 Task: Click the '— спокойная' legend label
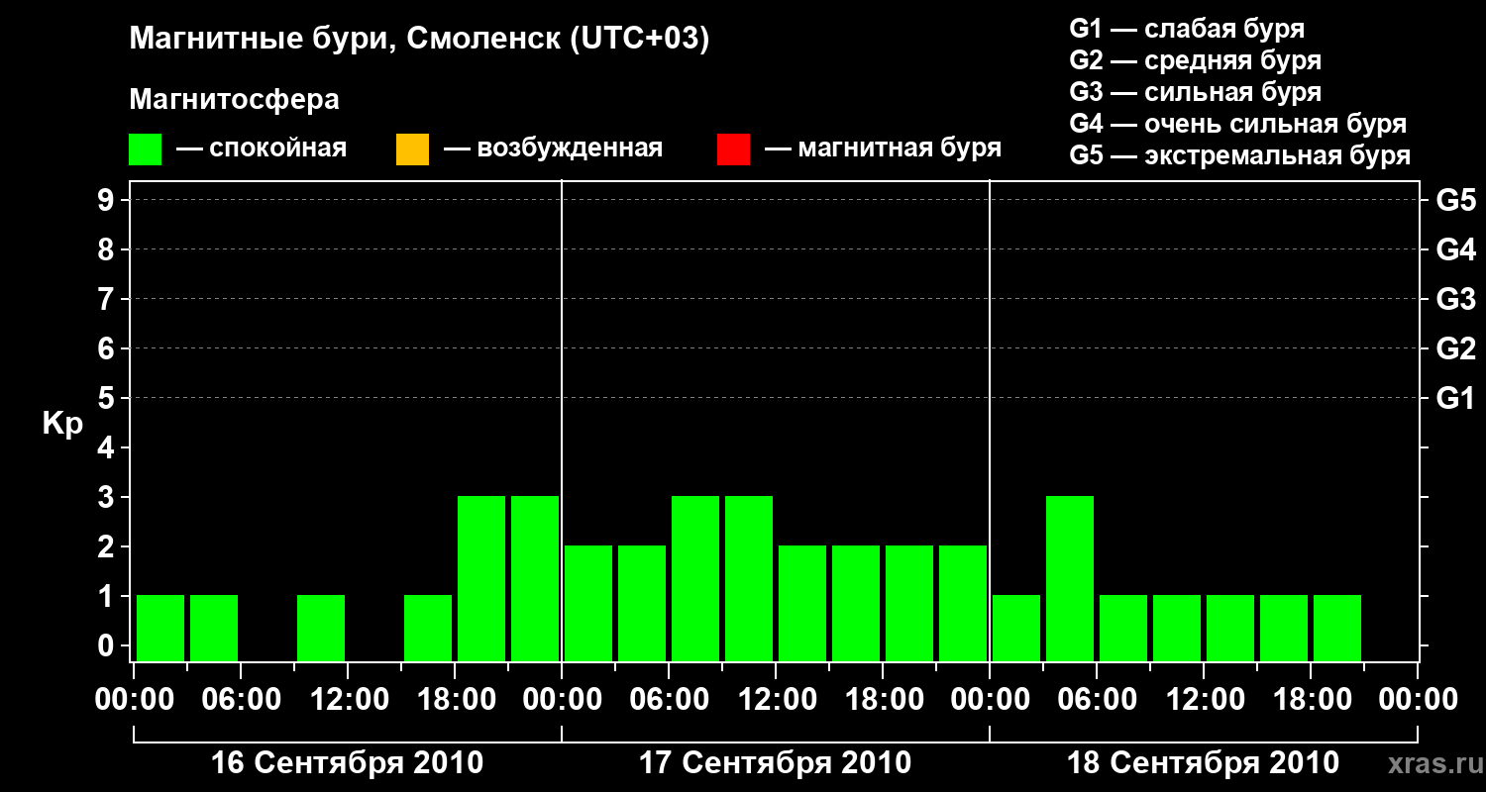point(262,149)
